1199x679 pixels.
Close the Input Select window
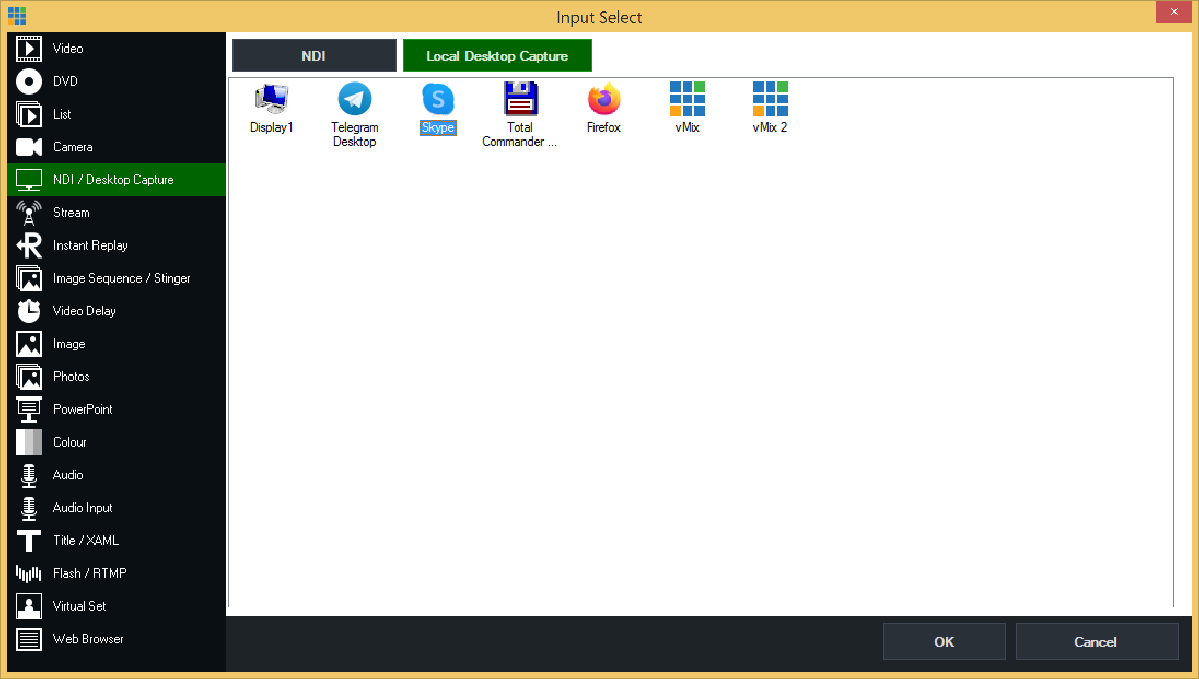1174,11
